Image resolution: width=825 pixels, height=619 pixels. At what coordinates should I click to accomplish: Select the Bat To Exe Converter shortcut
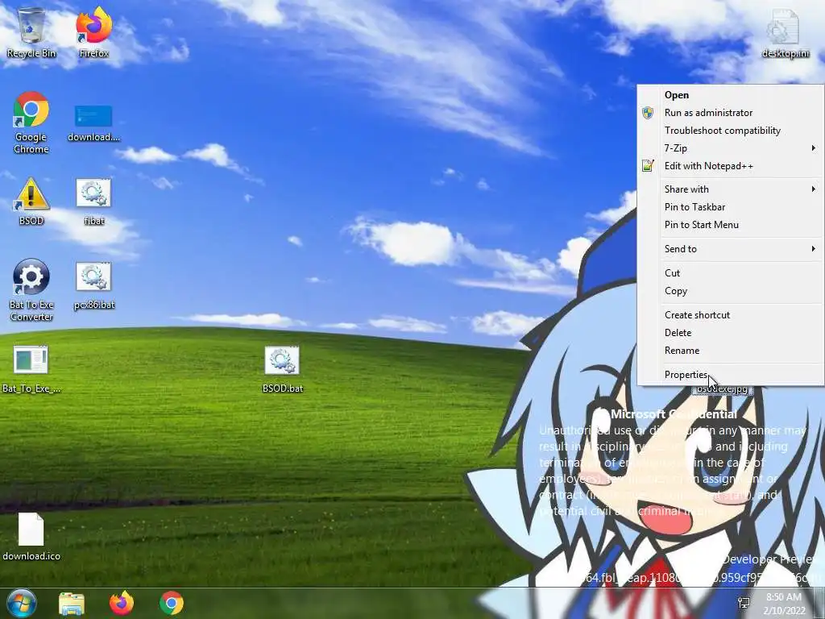tap(31, 290)
